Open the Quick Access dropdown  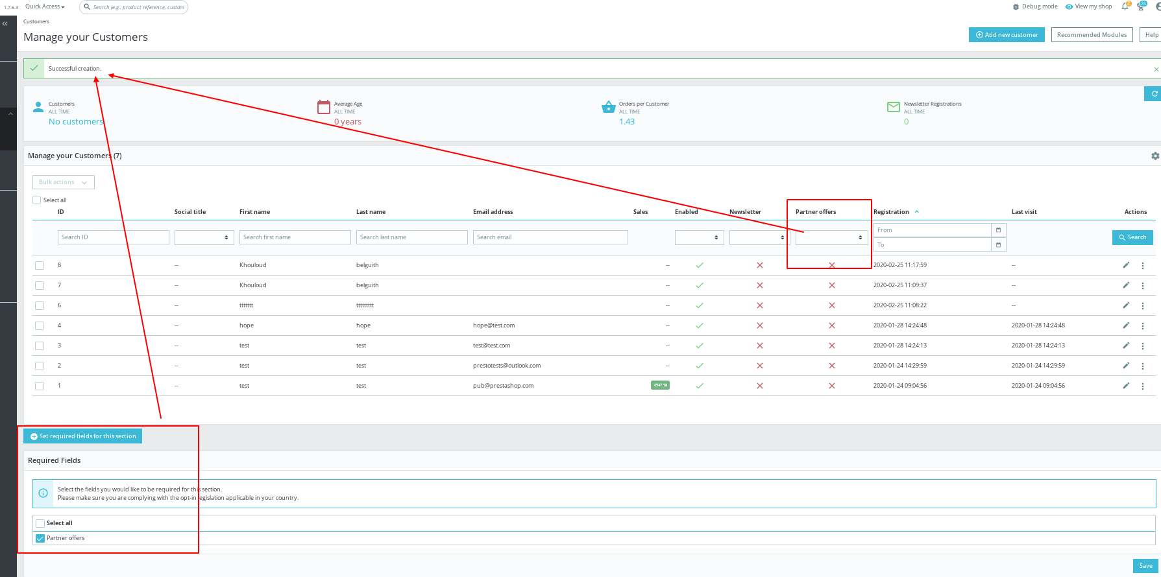pyautogui.click(x=45, y=6)
